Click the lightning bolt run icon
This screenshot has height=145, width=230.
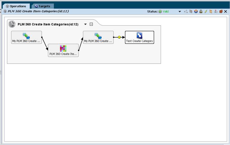[206, 11]
